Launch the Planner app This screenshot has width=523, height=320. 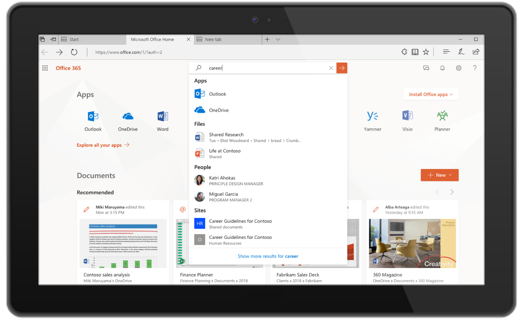click(442, 120)
